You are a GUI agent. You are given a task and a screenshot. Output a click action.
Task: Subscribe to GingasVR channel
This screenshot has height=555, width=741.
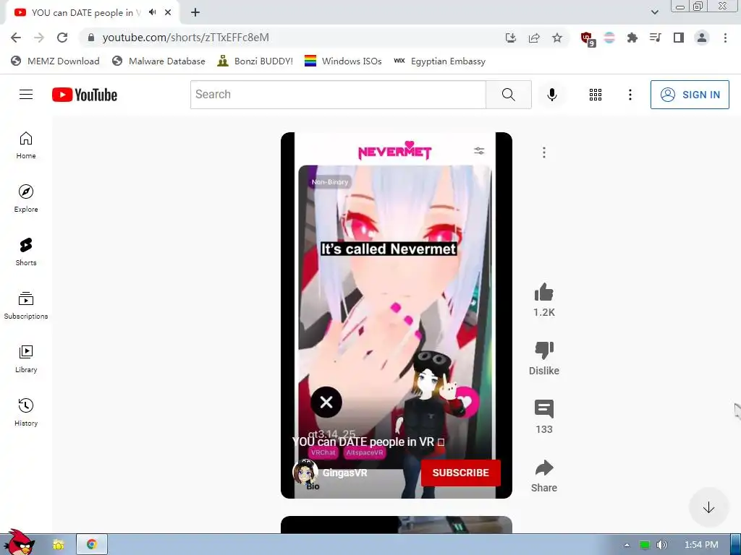coord(461,473)
